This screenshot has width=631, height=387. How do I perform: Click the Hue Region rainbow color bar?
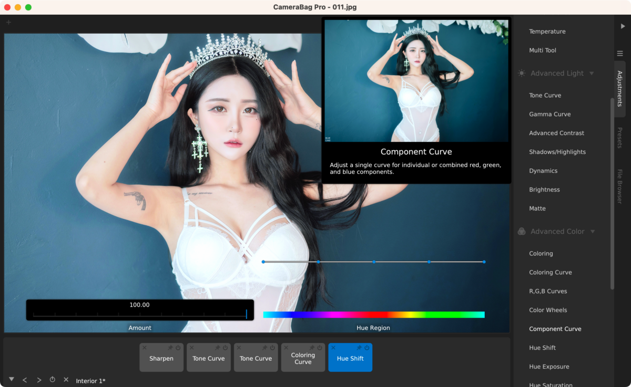[x=374, y=315]
